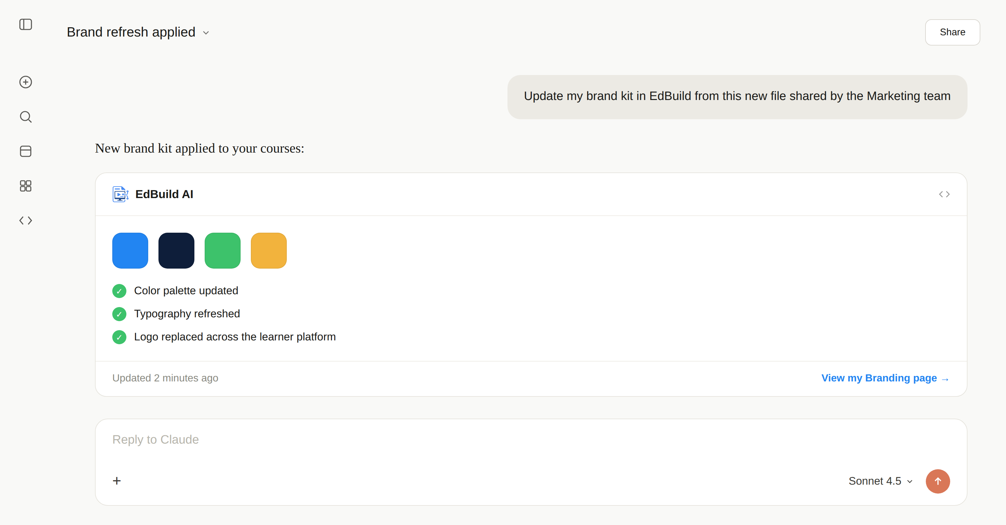Click 'Color palette updated' text
Screen dimensions: 1006x525
pos(186,291)
